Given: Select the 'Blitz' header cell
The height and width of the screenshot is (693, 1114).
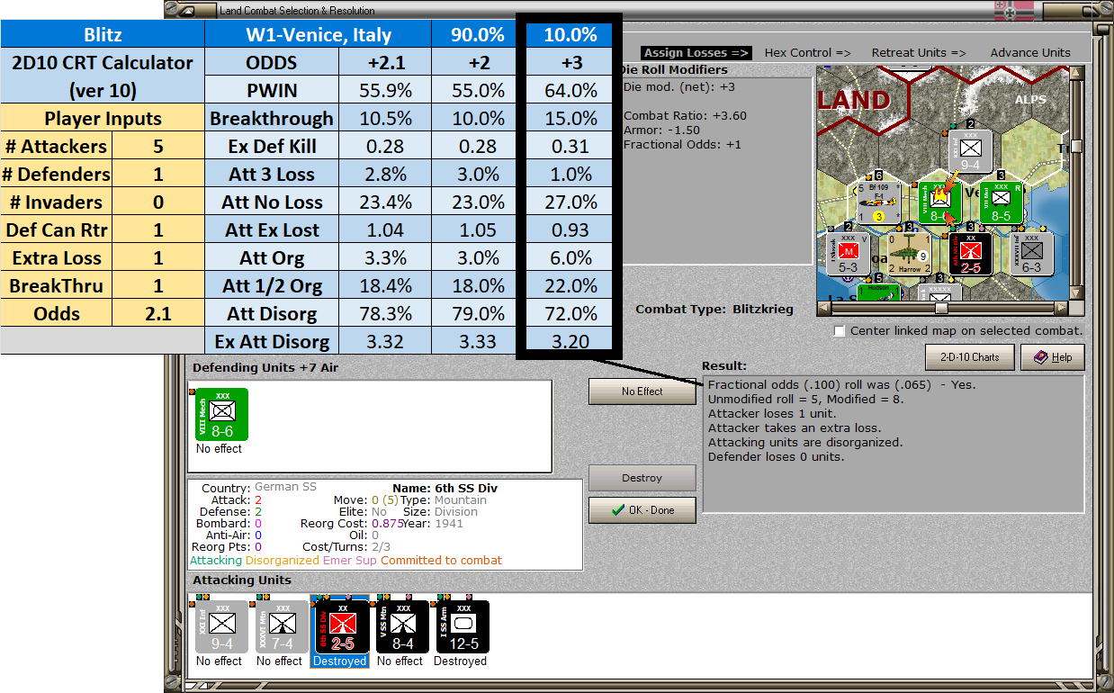Looking at the screenshot, I should [x=103, y=35].
